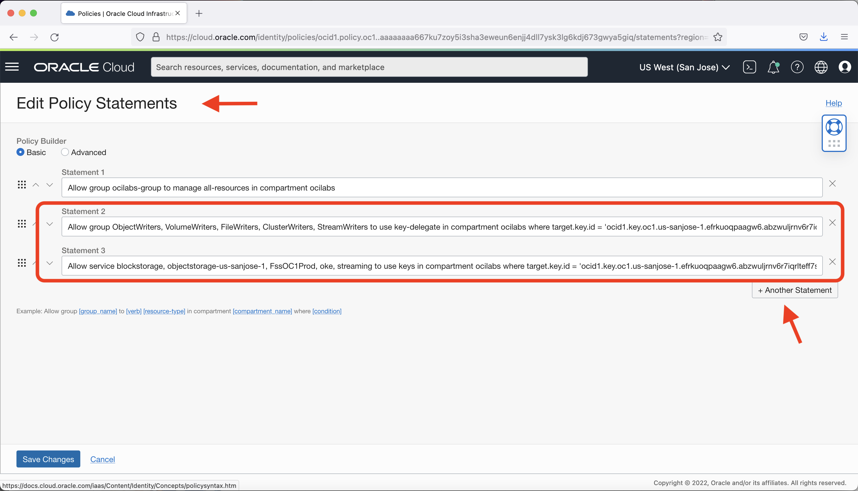Launch the Cloud Shell terminal

coord(750,67)
